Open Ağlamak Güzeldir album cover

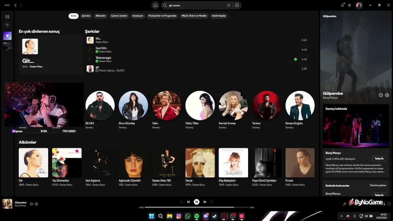click(133, 163)
